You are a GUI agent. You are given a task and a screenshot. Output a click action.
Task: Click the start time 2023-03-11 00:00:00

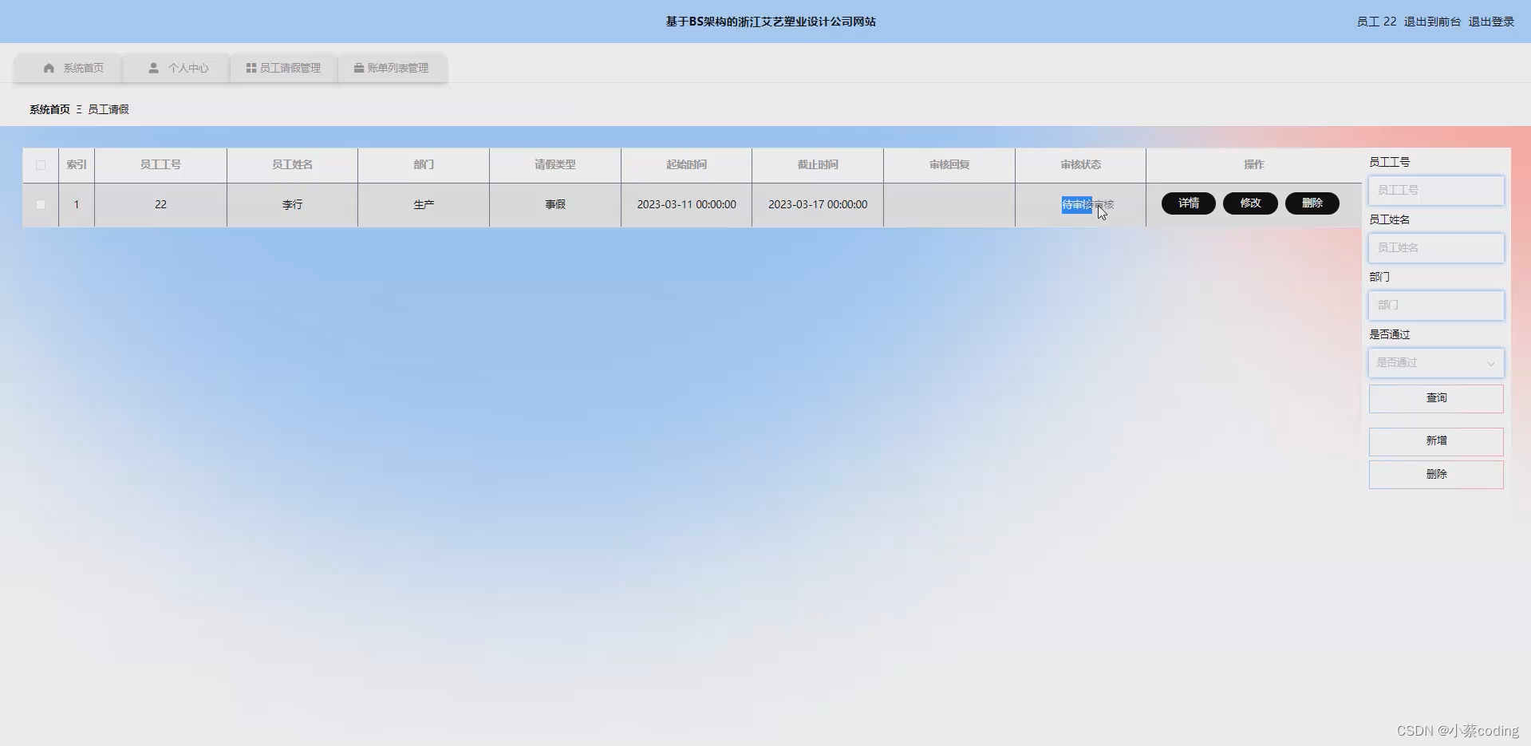click(x=686, y=205)
